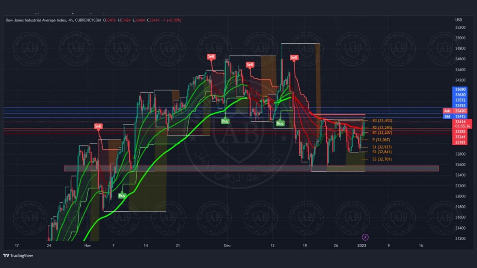Click the 33680 blue price label
The width and height of the screenshot is (477, 268).
(x=460, y=89)
